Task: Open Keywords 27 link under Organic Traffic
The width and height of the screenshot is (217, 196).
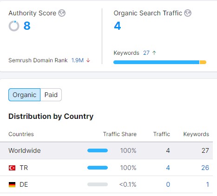Action: 146,53
